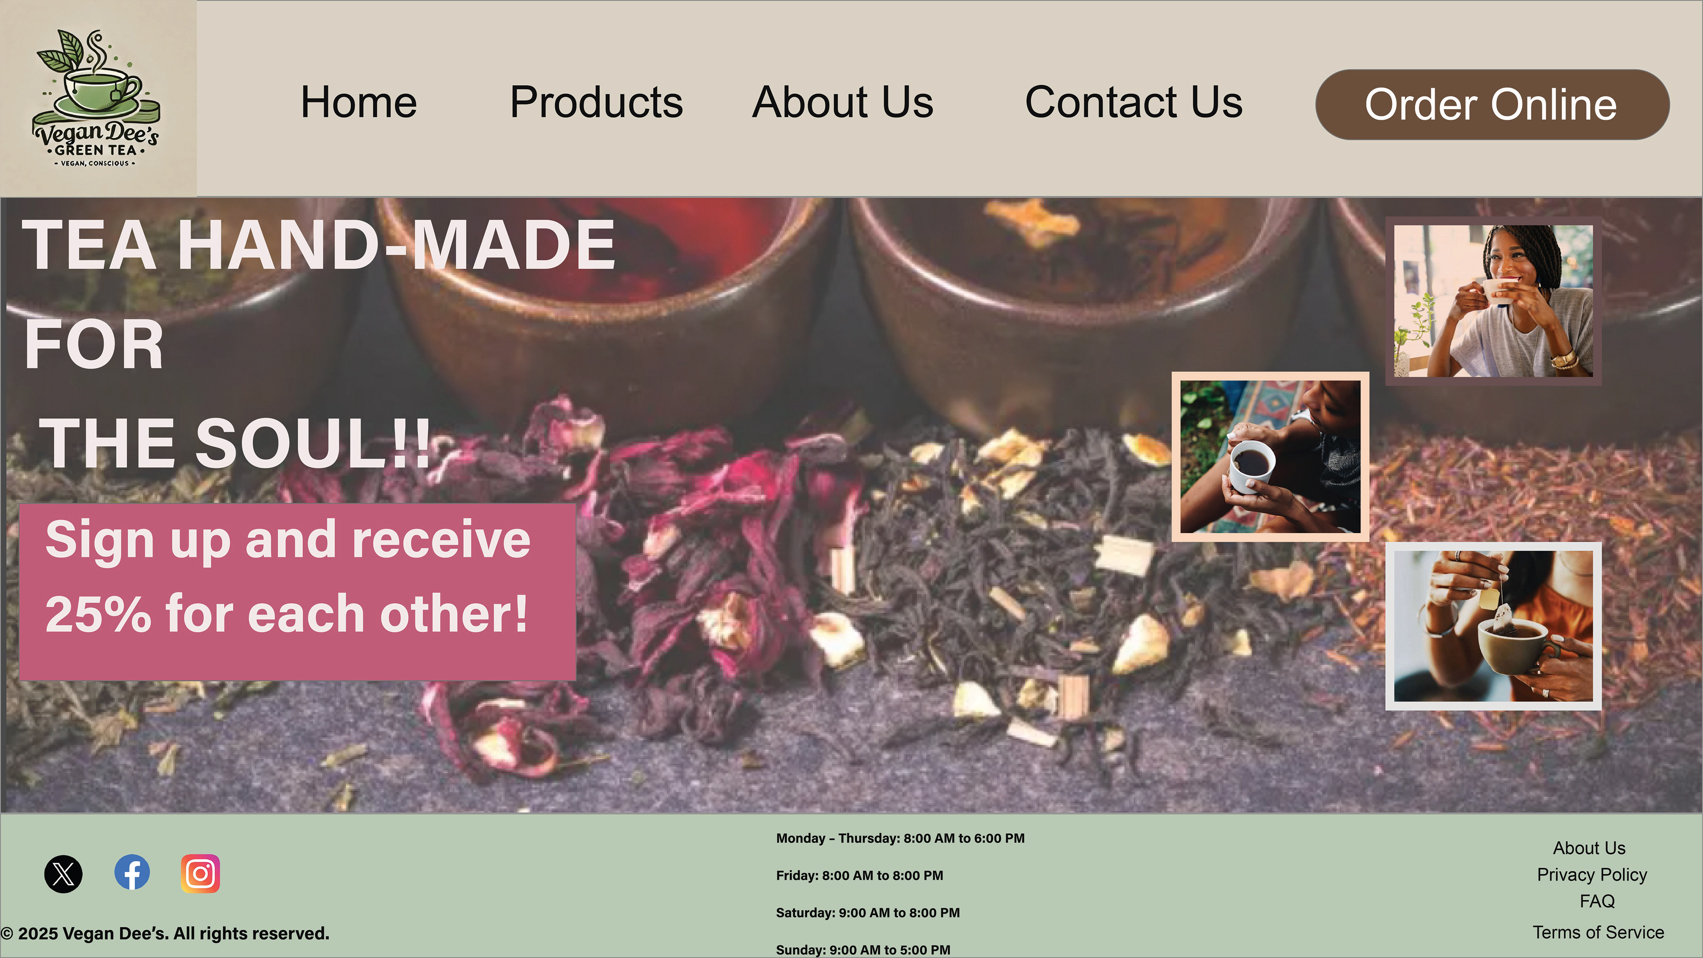Image resolution: width=1703 pixels, height=958 pixels.
Task: Select the smiling woman sipping tea photo
Action: click(x=1493, y=301)
